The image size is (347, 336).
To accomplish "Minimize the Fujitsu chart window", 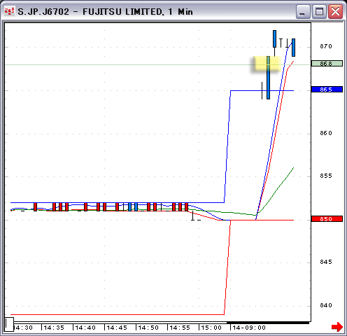I will 303,11.
